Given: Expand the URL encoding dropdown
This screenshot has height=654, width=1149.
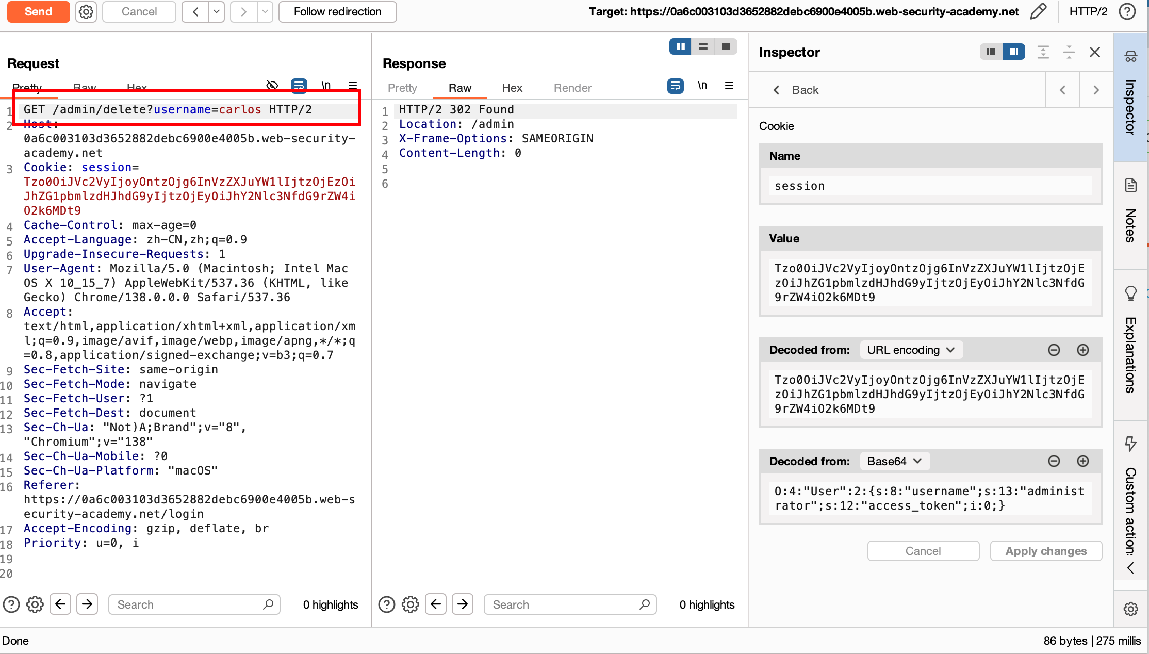Looking at the screenshot, I should click(911, 350).
